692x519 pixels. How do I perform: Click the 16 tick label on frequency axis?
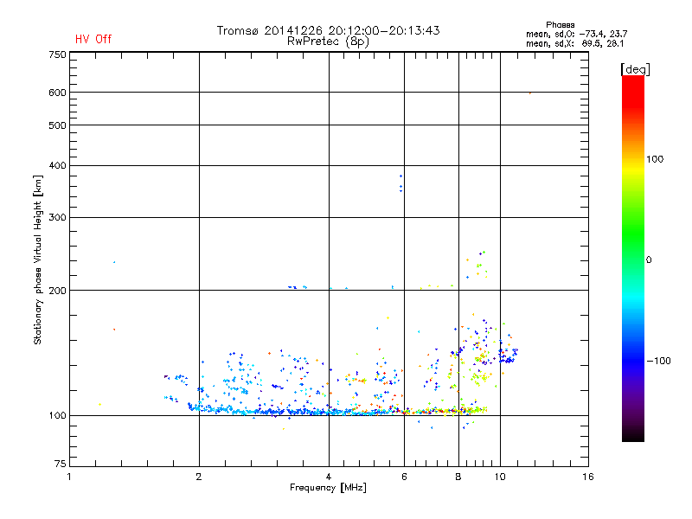[x=588, y=477]
